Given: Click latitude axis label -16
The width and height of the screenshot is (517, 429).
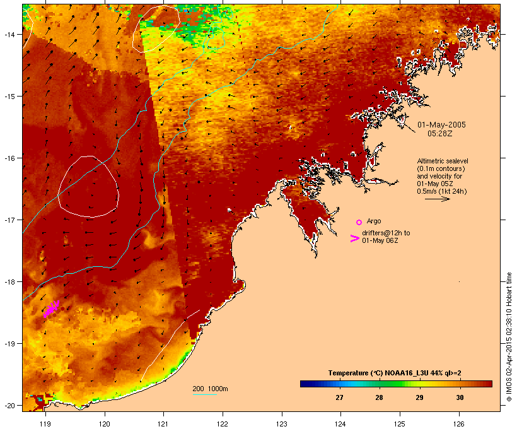Looking at the screenshot, I should tap(9, 158).
